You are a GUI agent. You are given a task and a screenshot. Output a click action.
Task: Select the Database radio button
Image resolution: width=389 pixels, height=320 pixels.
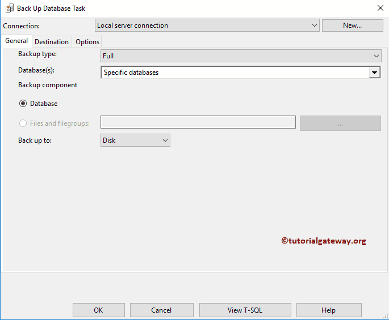point(23,104)
